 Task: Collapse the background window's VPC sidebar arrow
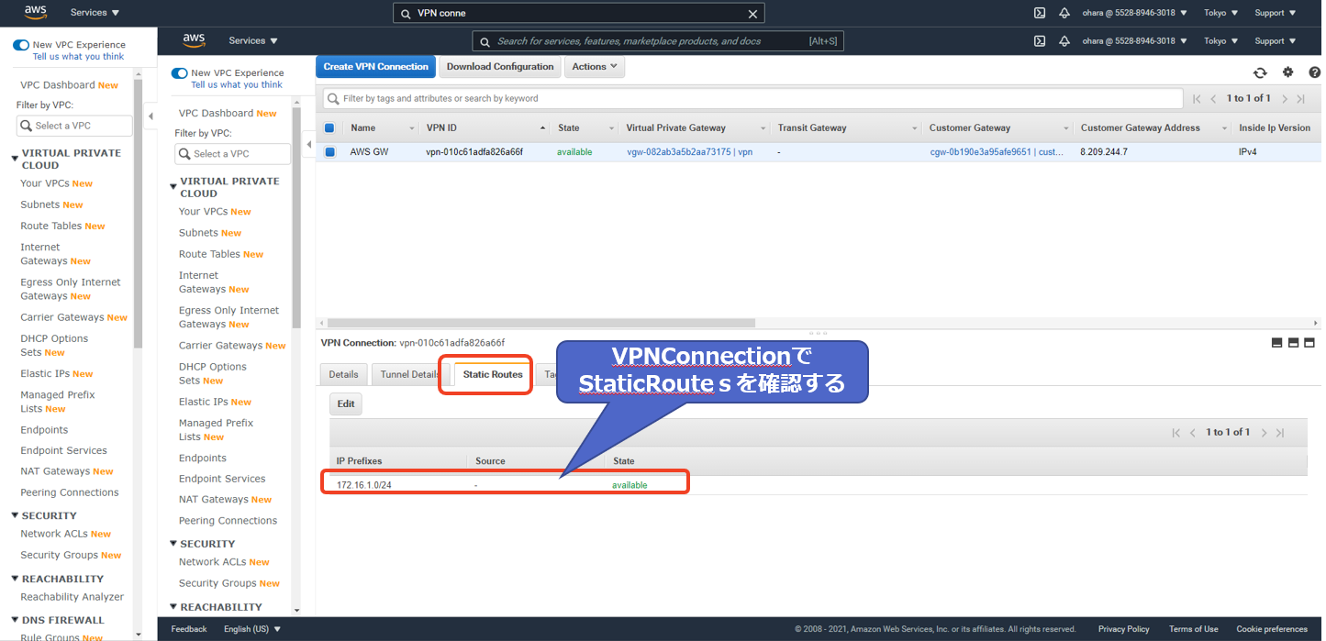(150, 116)
